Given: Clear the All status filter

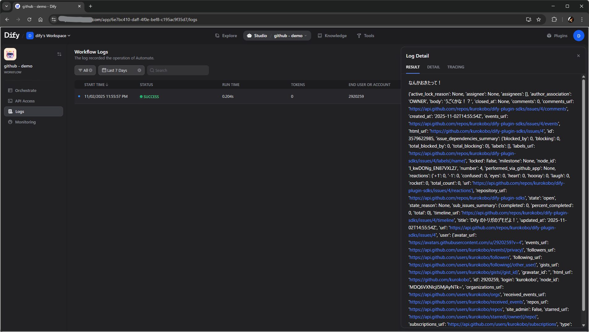Looking at the screenshot, I should tap(91, 70).
